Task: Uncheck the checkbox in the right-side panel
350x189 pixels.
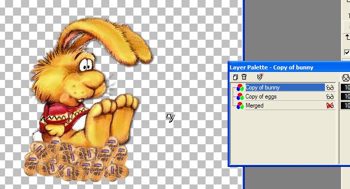Action: click(x=347, y=53)
